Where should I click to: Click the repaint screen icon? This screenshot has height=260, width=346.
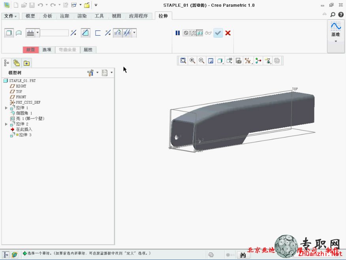[x=211, y=61]
